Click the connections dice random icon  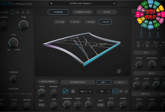(65, 91)
